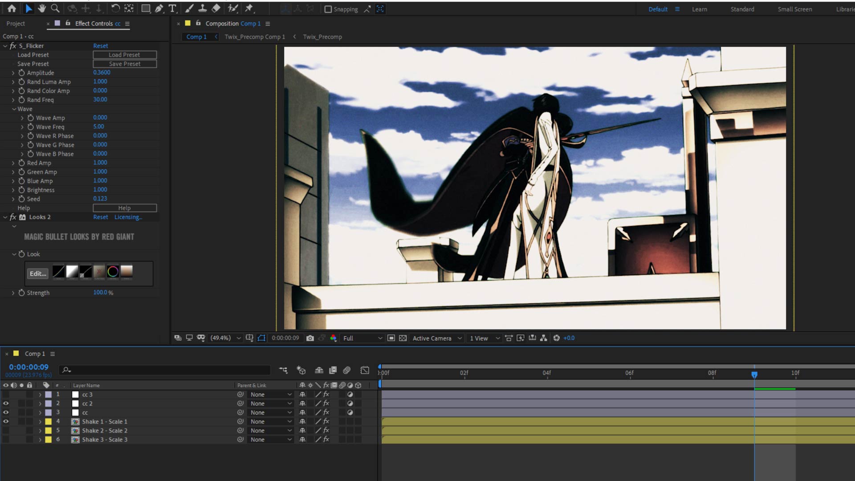The image size is (855, 481).
Task: Take a snapshot with camera icon
Action: (x=310, y=338)
